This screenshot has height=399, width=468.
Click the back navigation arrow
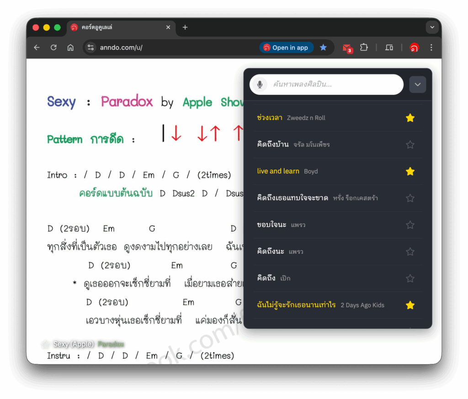point(37,47)
